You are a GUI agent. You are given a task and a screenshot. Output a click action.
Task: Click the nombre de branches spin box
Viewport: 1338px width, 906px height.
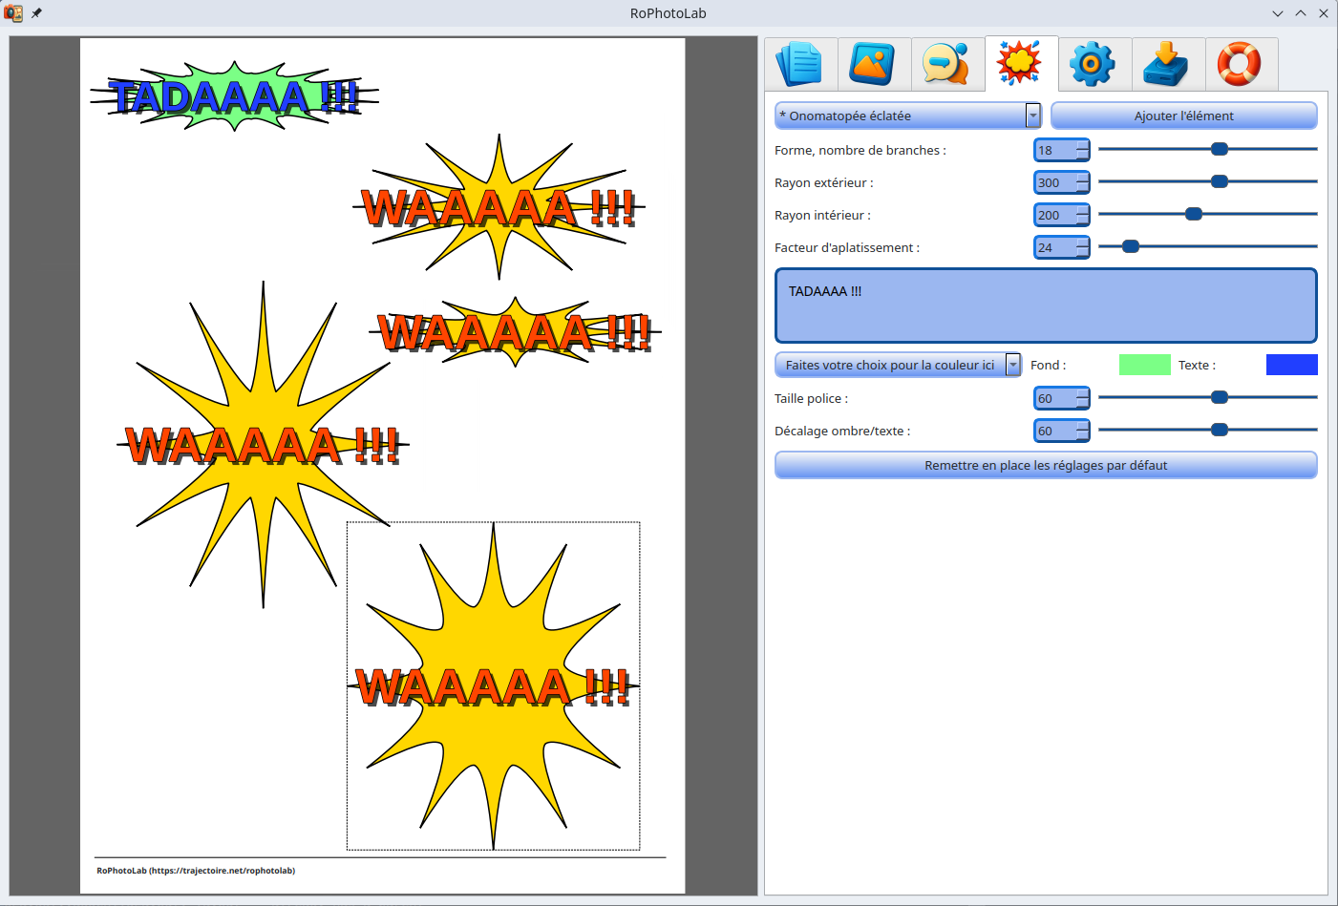coord(1055,150)
